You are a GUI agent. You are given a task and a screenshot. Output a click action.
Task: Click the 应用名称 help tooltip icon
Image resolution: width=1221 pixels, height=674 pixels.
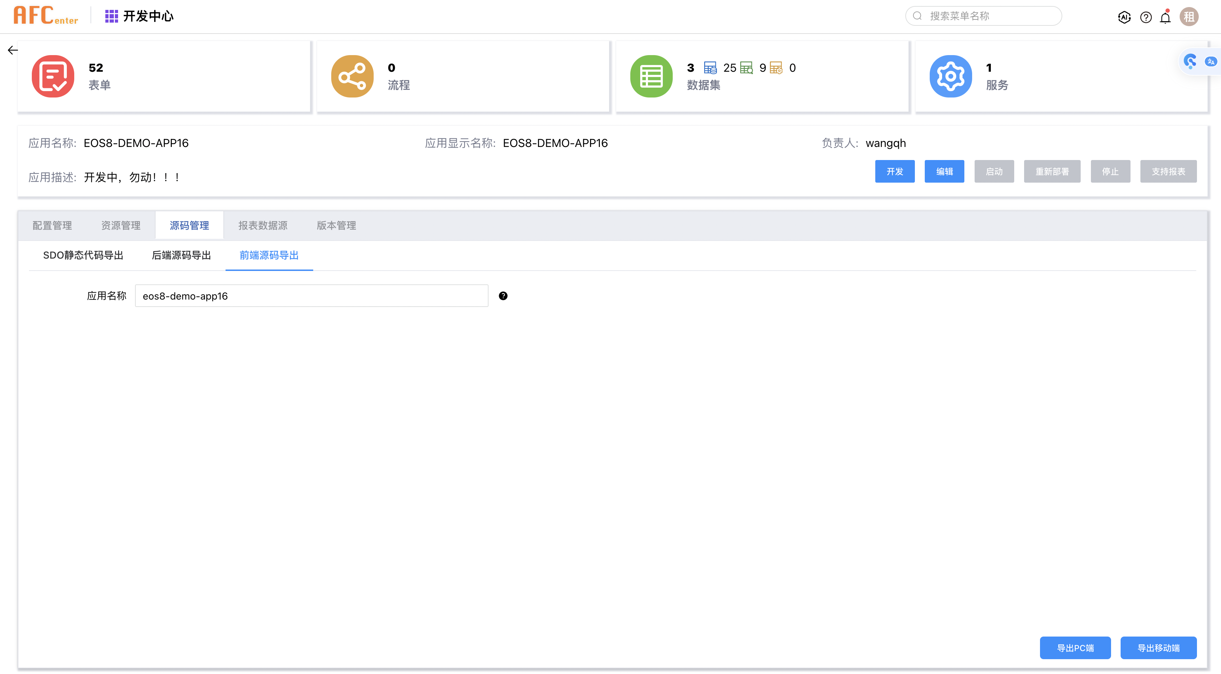pos(503,296)
